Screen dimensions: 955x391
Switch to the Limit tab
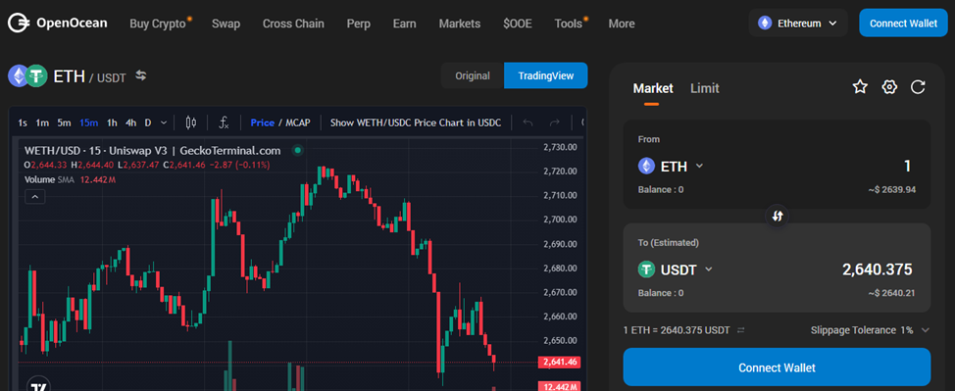705,88
